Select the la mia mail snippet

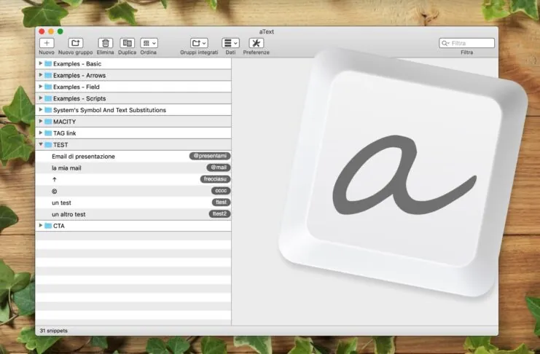click(x=133, y=168)
